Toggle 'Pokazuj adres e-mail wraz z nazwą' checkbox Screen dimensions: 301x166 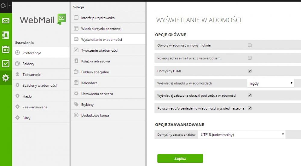[250, 58]
